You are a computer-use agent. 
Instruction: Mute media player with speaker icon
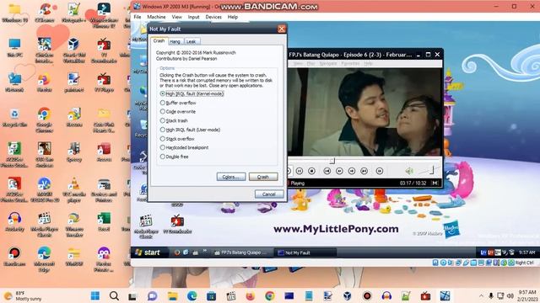tap(409, 171)
